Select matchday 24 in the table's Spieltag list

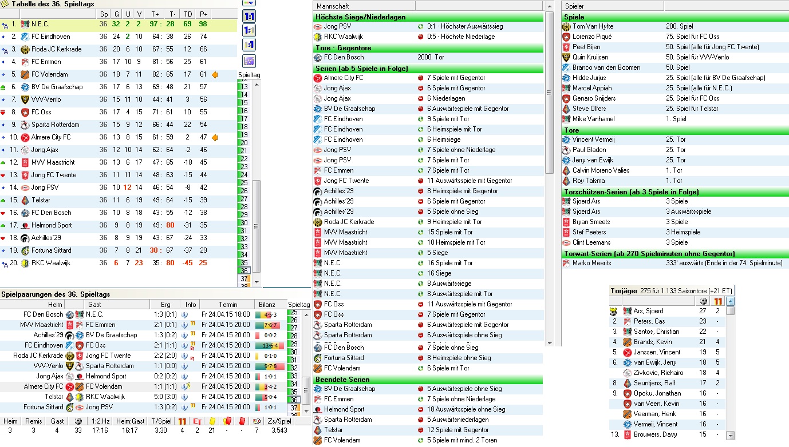pyautogui.click(x=244, y=175)
